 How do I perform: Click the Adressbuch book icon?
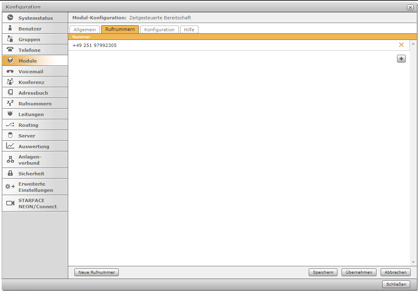pos(10,93)
